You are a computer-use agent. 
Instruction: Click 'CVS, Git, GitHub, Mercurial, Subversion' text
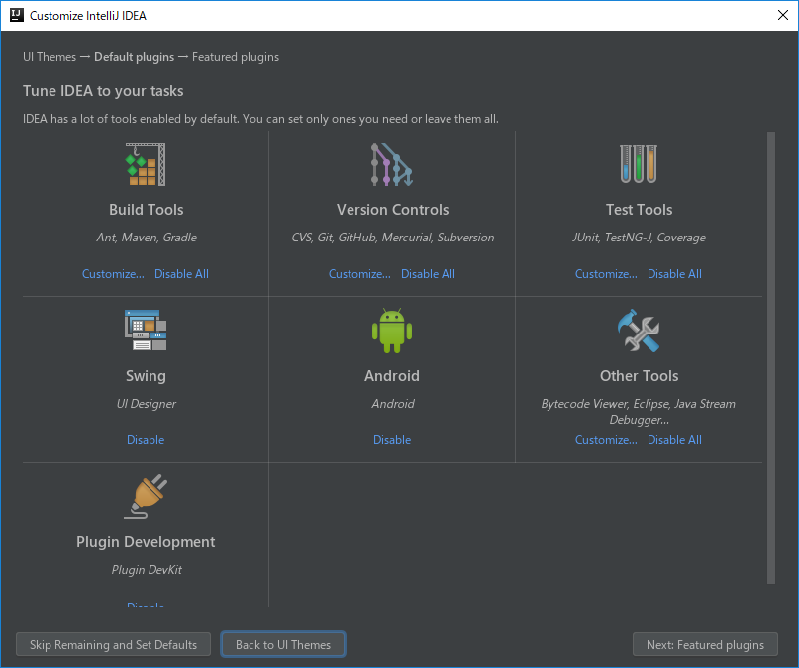[x=393, y=238]
